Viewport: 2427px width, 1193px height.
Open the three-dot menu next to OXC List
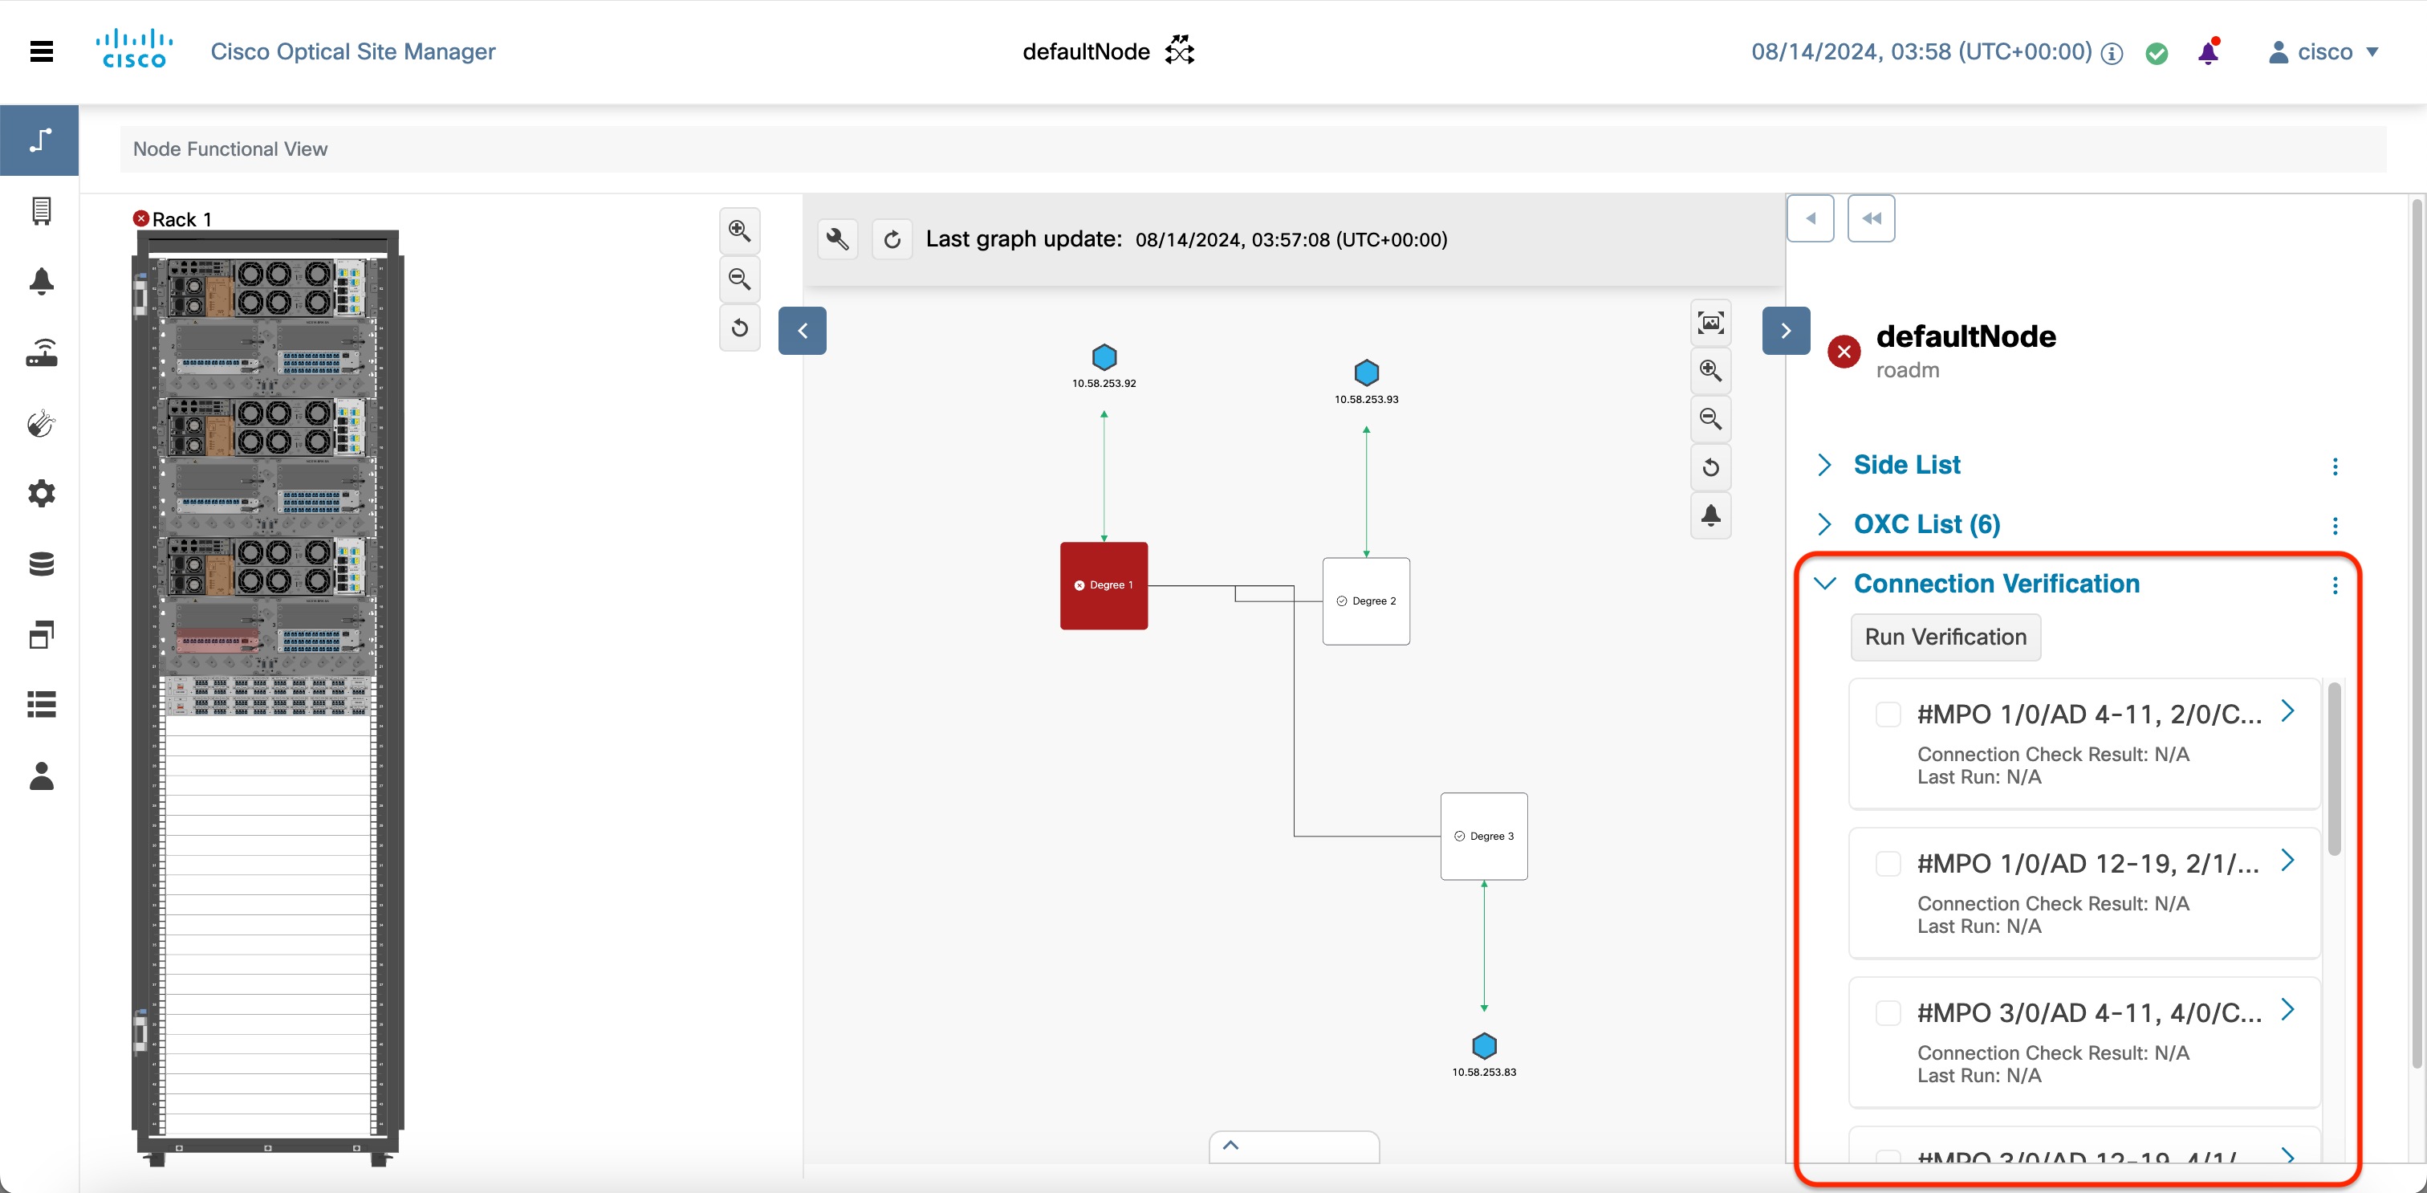tap(2336, 526)
